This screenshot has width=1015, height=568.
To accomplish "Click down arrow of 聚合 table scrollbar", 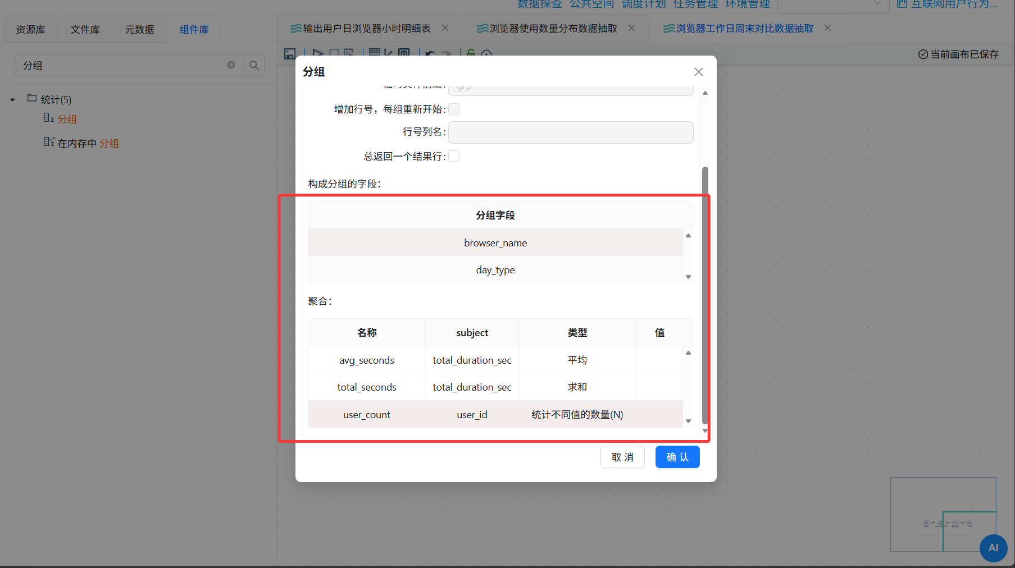I will click(x=688, y=421).
